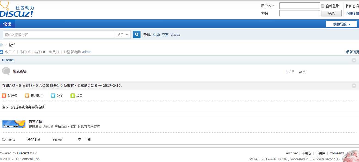Click the 管理员 administrator icon
Image resolution: width=359 pixels, height=162 pixels.
4,95
